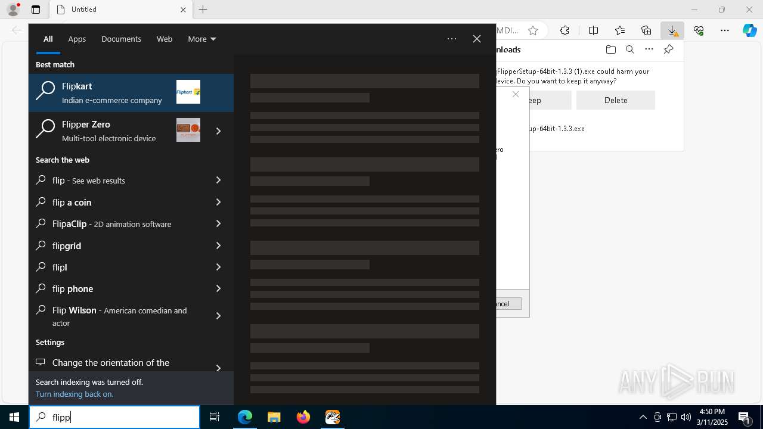Open the clock showing 4:50 PM
763x429 pixels.
point(712,417)
